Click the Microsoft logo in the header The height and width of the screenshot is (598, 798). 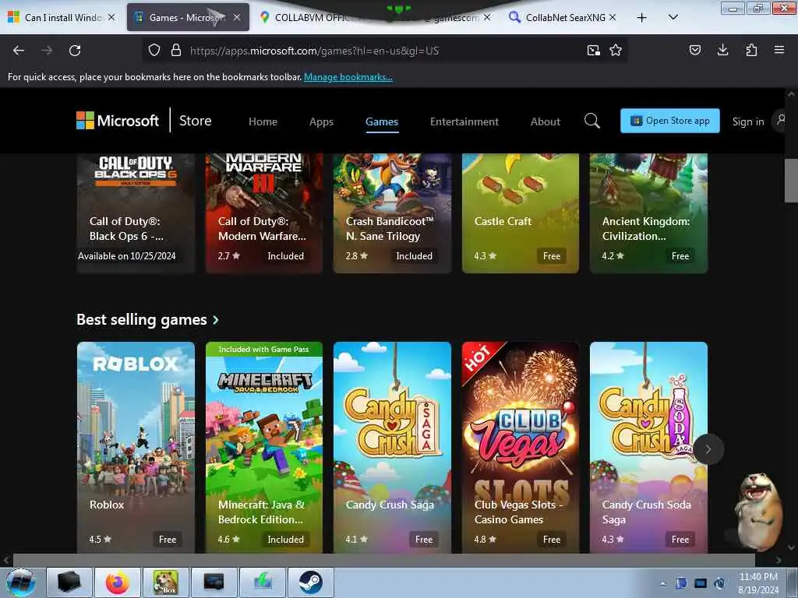point(118,121)
